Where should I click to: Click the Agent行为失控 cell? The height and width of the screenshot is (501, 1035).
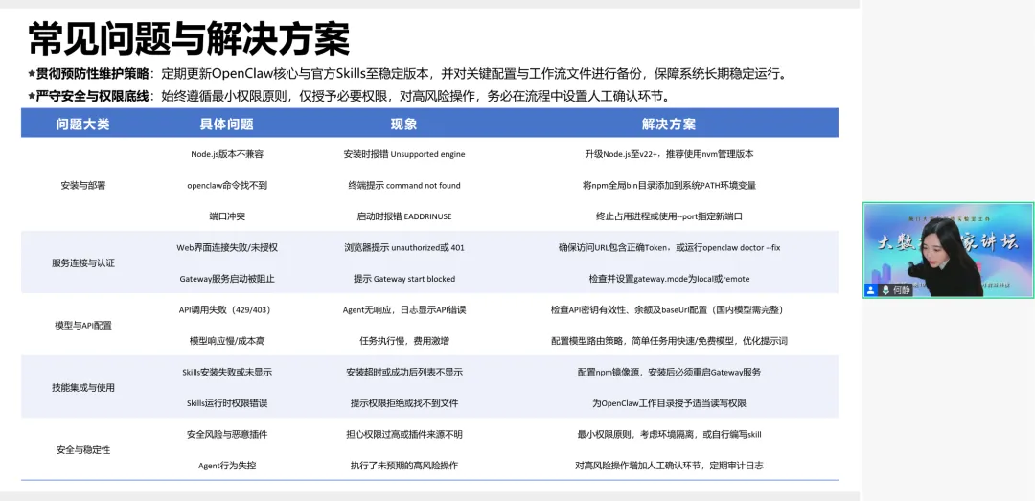227,466
